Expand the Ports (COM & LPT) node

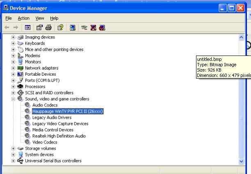pyautogui.click(x=13, y=81)
